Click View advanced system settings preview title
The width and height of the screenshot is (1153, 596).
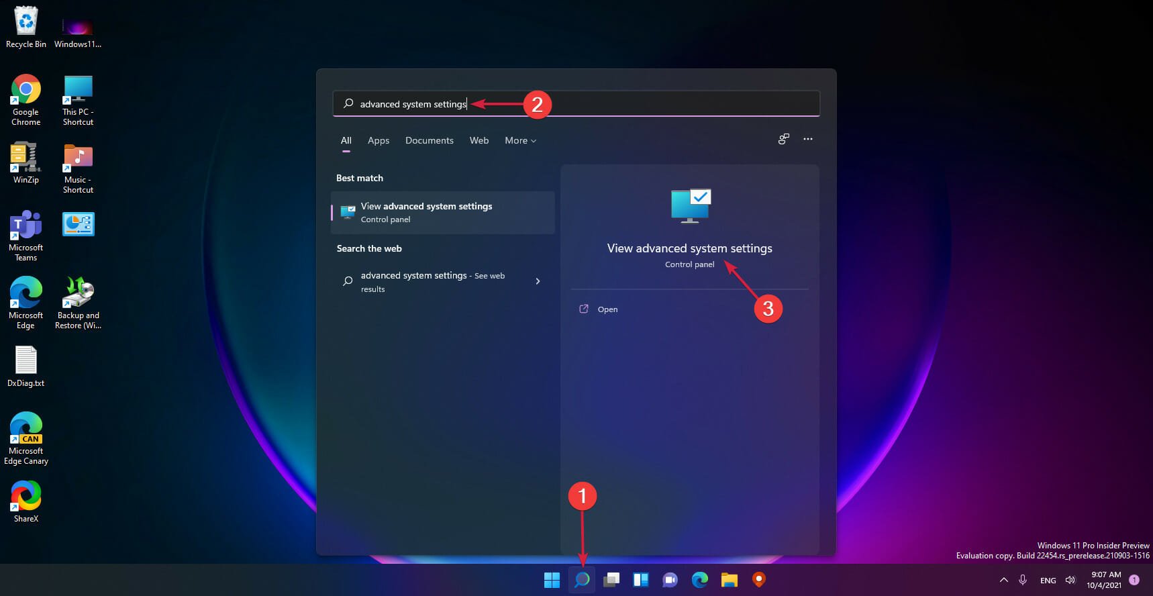tap(690, 248)
